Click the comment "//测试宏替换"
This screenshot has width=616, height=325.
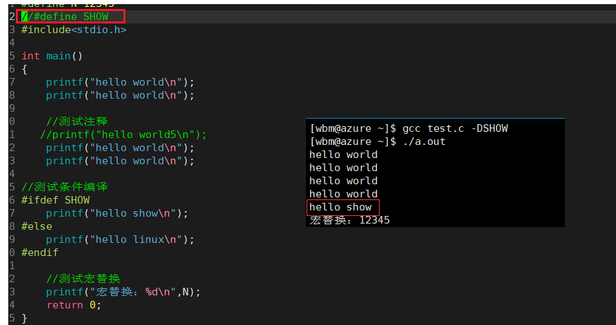coord(83,279)
